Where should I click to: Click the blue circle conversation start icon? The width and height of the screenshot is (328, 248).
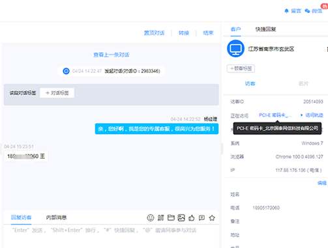click(66, 71)
